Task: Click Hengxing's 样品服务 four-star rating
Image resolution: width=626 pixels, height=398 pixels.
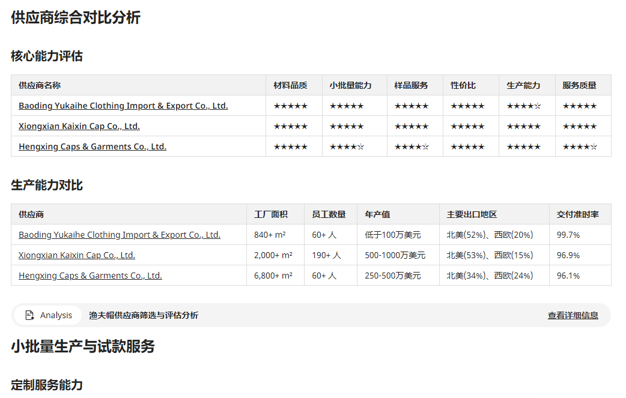Action: coord(412,146)
